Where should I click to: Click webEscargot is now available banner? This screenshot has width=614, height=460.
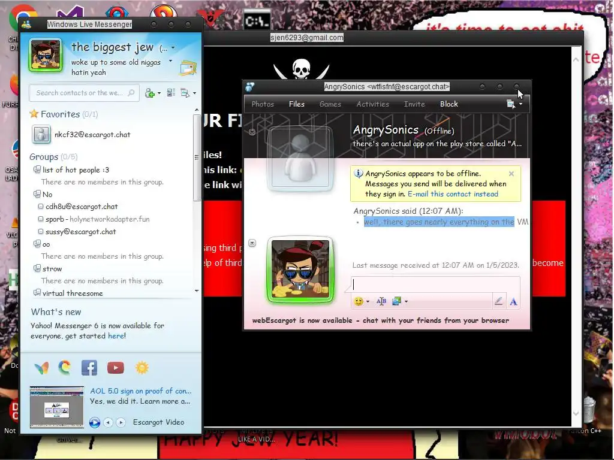point(381,320)
